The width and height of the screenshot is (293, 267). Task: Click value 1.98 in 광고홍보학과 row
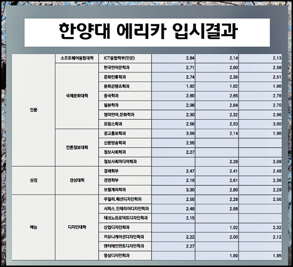point(277,133)
